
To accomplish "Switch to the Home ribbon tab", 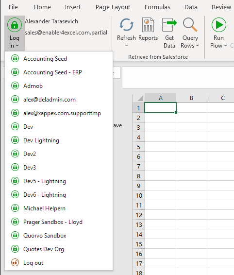I will (42, 7).
